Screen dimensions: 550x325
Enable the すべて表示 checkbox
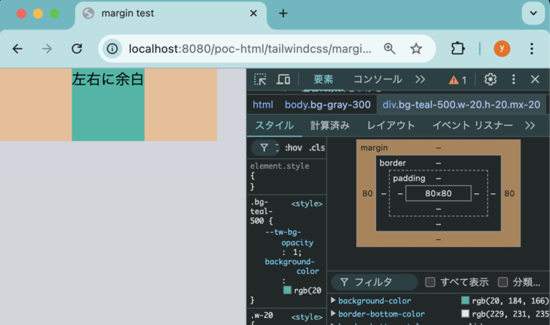pos(430,282)
